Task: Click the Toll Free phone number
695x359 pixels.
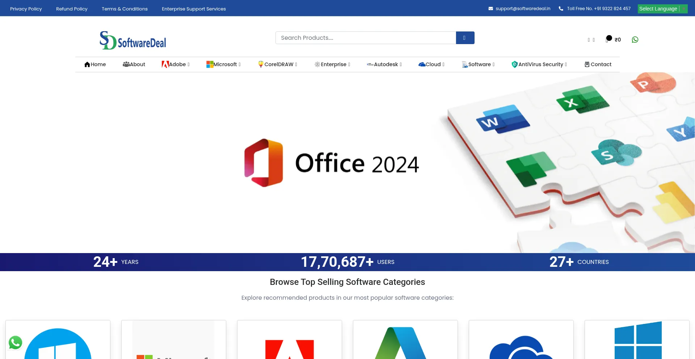Action: [599, 9]
